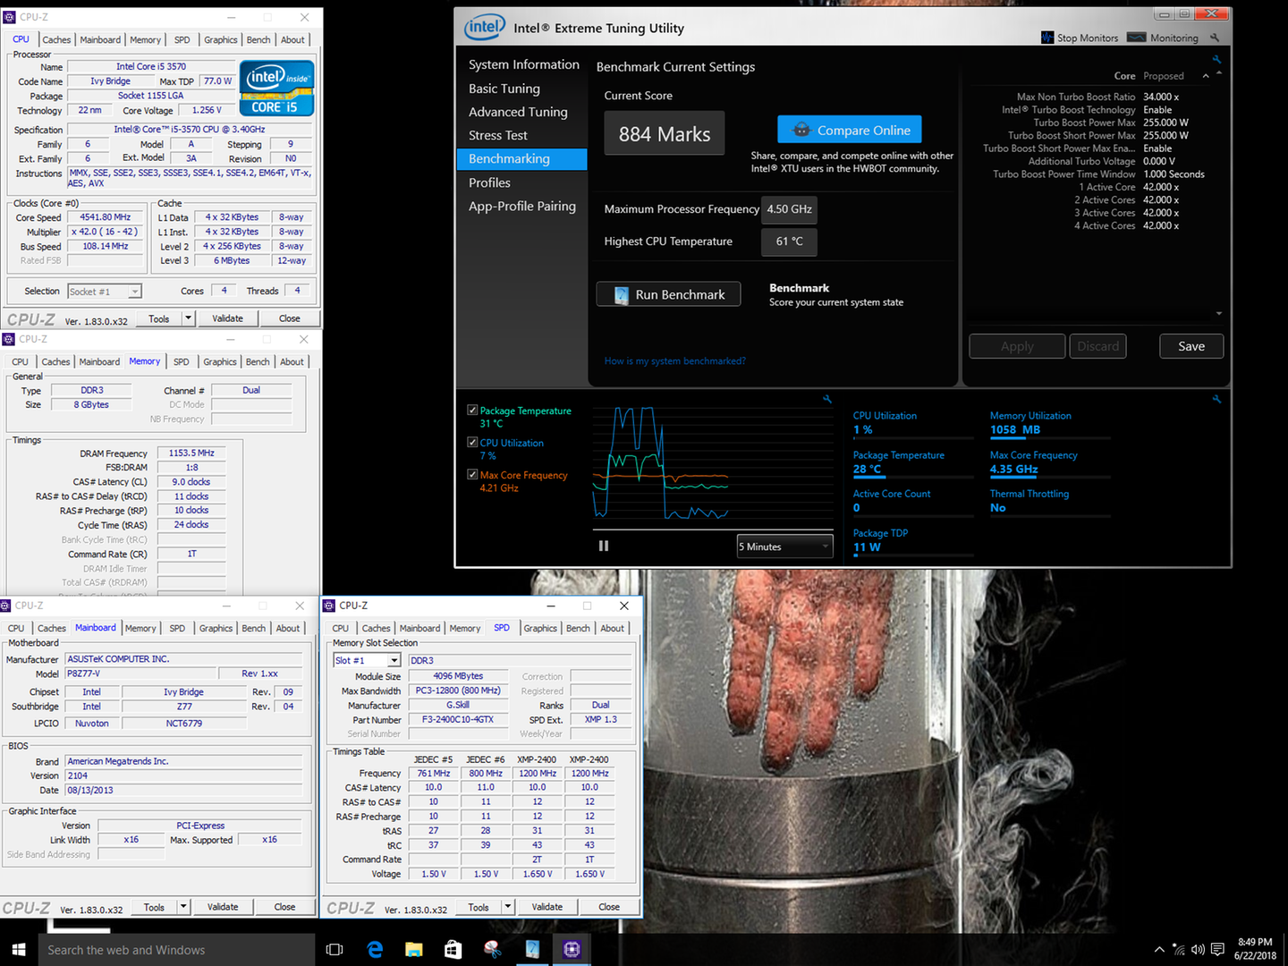Click wrench icon above the monitor graph

click(x=827, y=399)
